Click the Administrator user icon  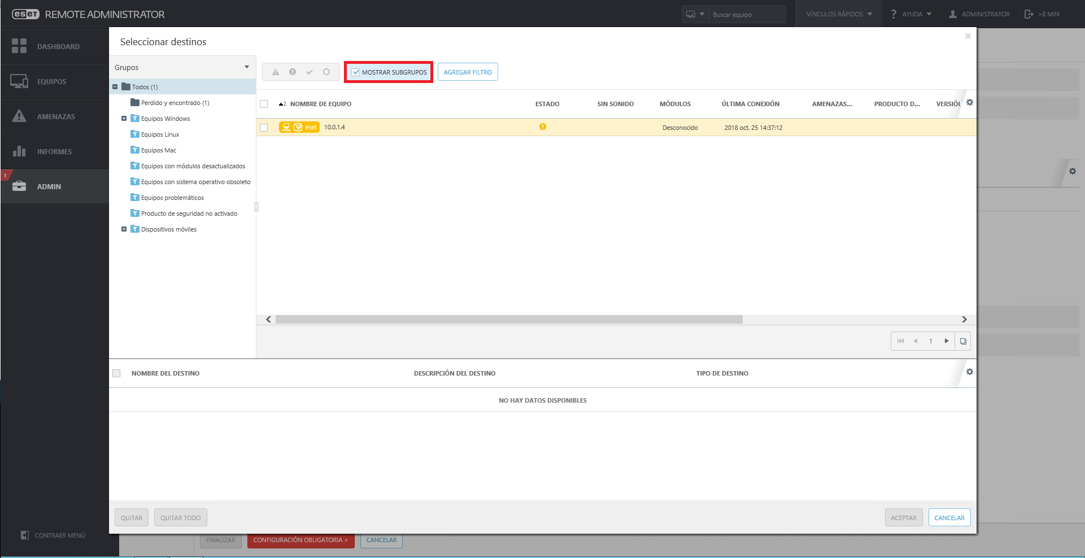953,14
